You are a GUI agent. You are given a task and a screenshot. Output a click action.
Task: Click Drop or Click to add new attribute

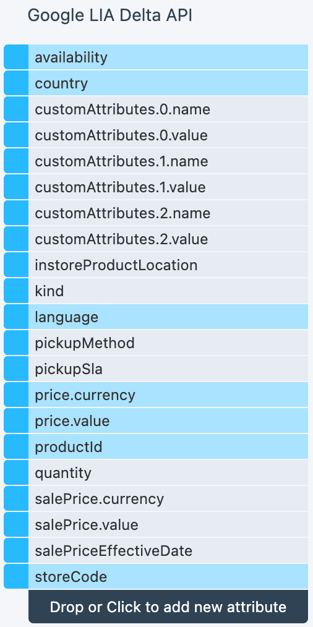[x=168, y=607]
